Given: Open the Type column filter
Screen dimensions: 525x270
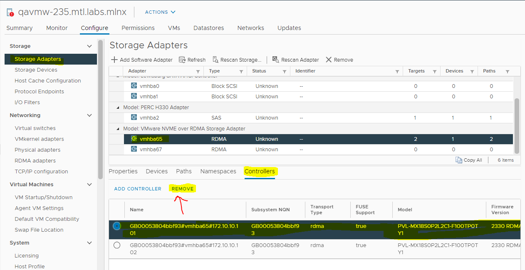Looking at the screenshot, I should point(241,72).
